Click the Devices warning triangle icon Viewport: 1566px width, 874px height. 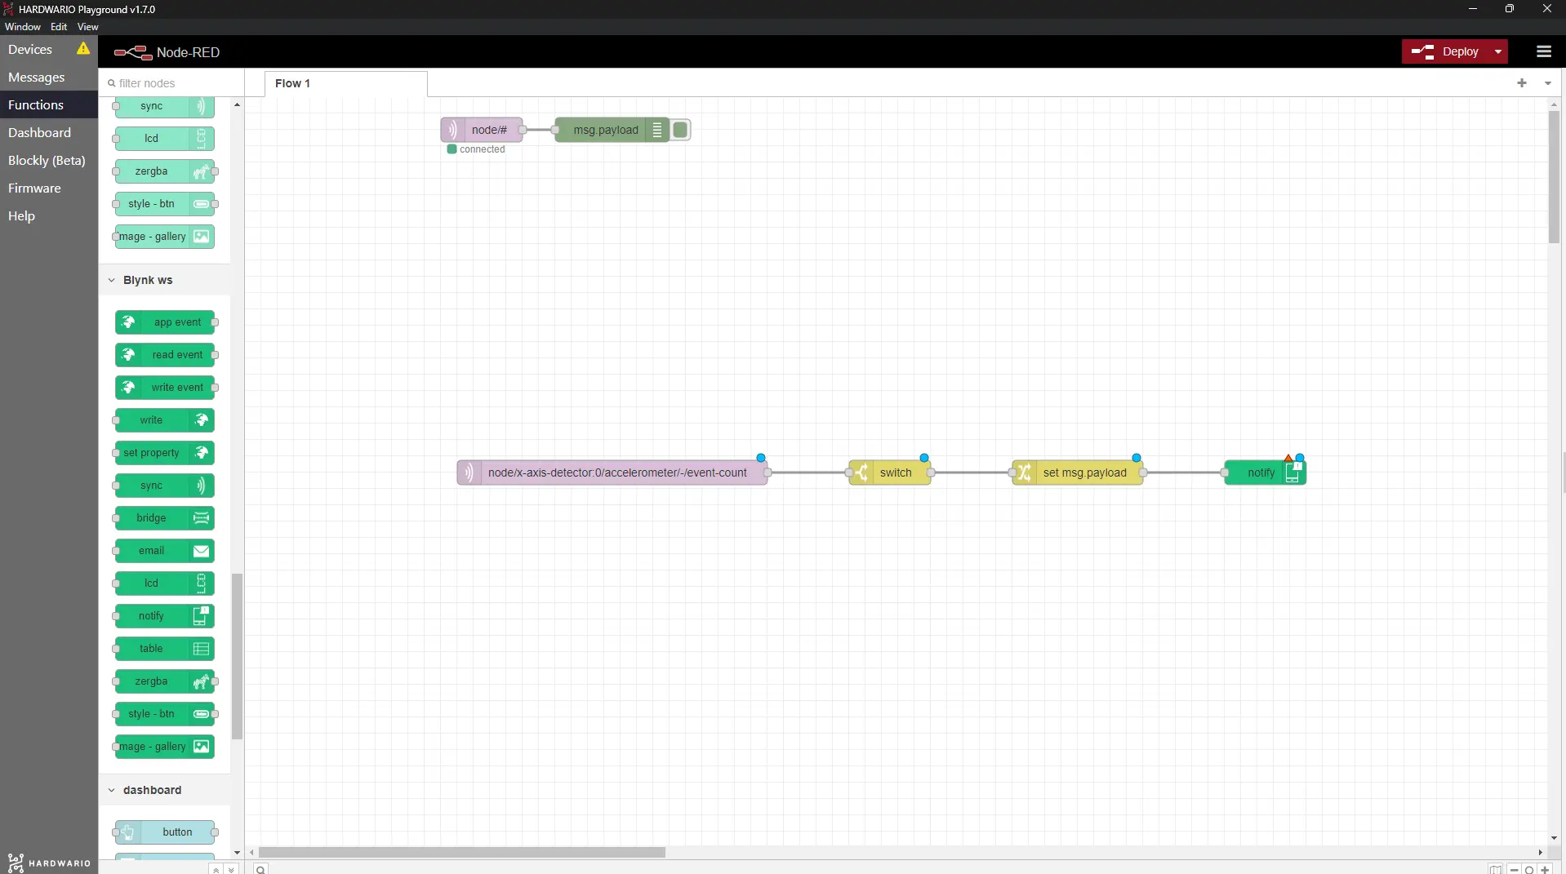pos(83,49)
